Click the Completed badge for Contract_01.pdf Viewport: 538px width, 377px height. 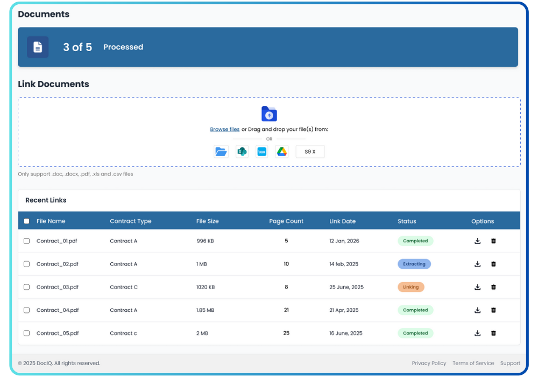pyautogui.click(x=415, y=241)
